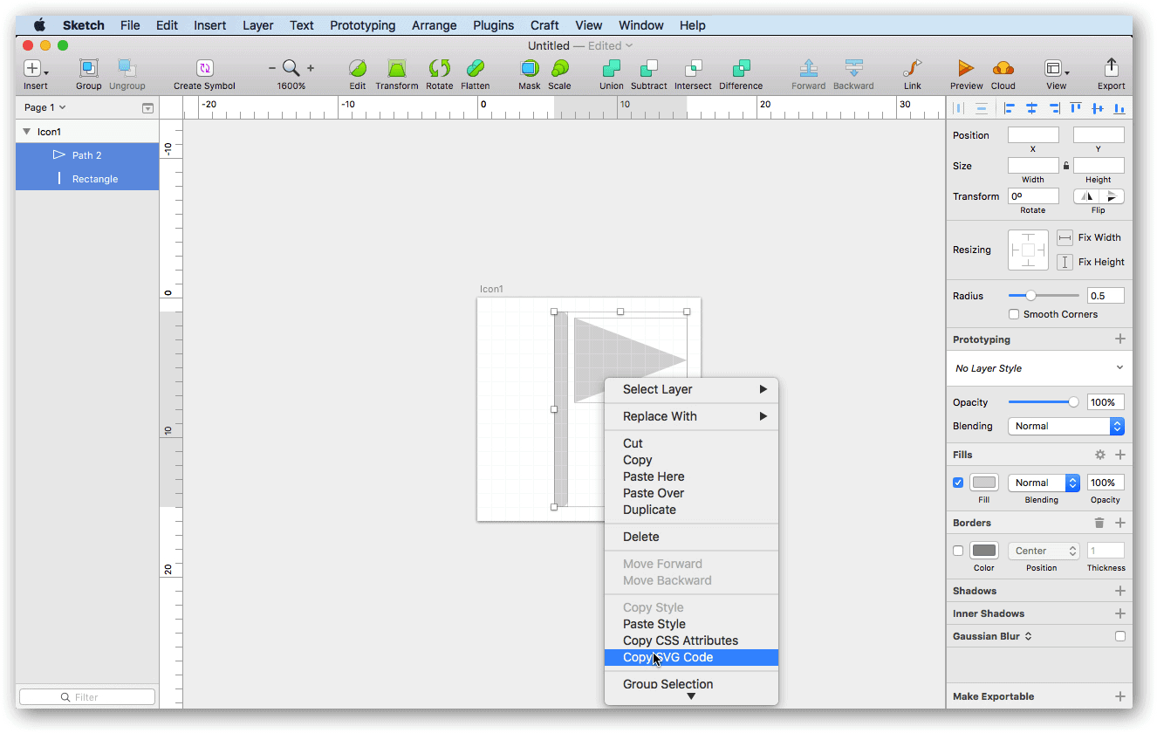1157x733 pixels.
Task: Zoom out with the minus magnifier button
Action: click(271, 68)
